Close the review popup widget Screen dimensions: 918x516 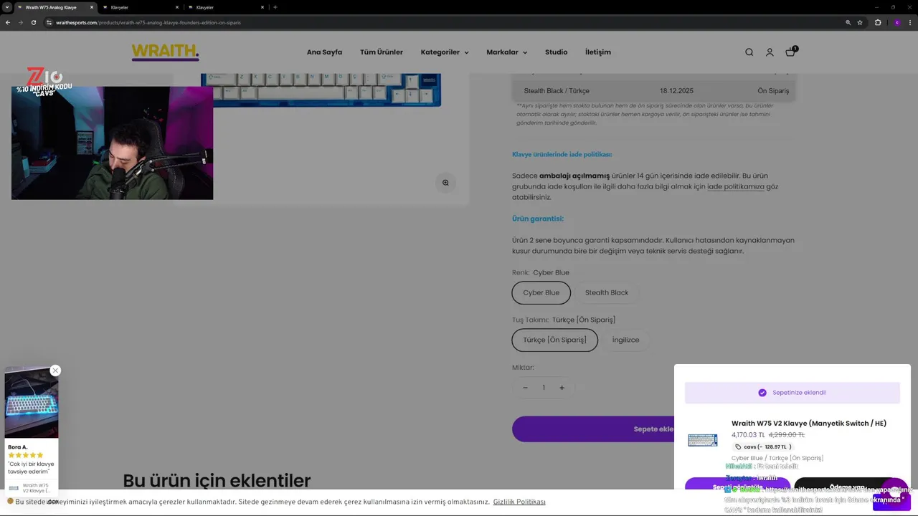coord(55,371)
